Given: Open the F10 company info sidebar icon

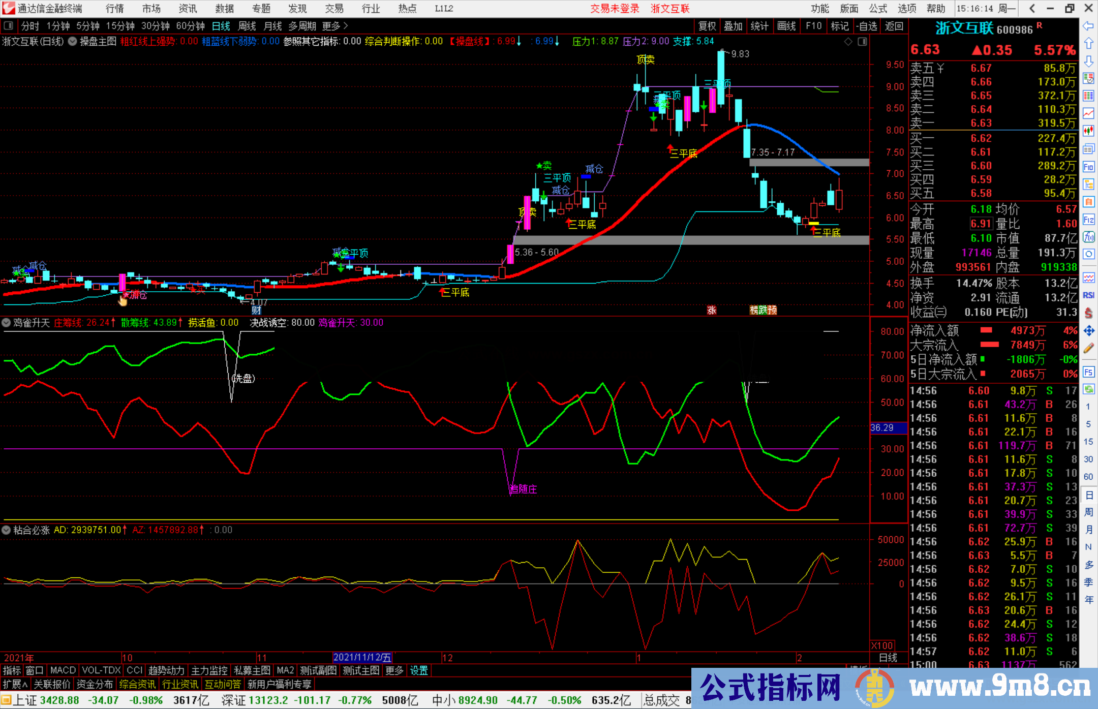Looking at the screenshot, I should 1088,167.
